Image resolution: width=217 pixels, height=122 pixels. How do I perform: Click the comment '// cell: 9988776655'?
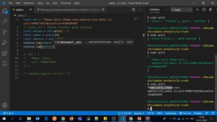40,62
